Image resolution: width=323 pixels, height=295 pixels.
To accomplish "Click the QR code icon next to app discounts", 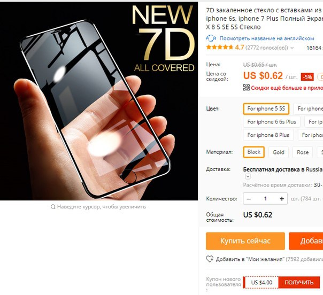I will (246, 88).
